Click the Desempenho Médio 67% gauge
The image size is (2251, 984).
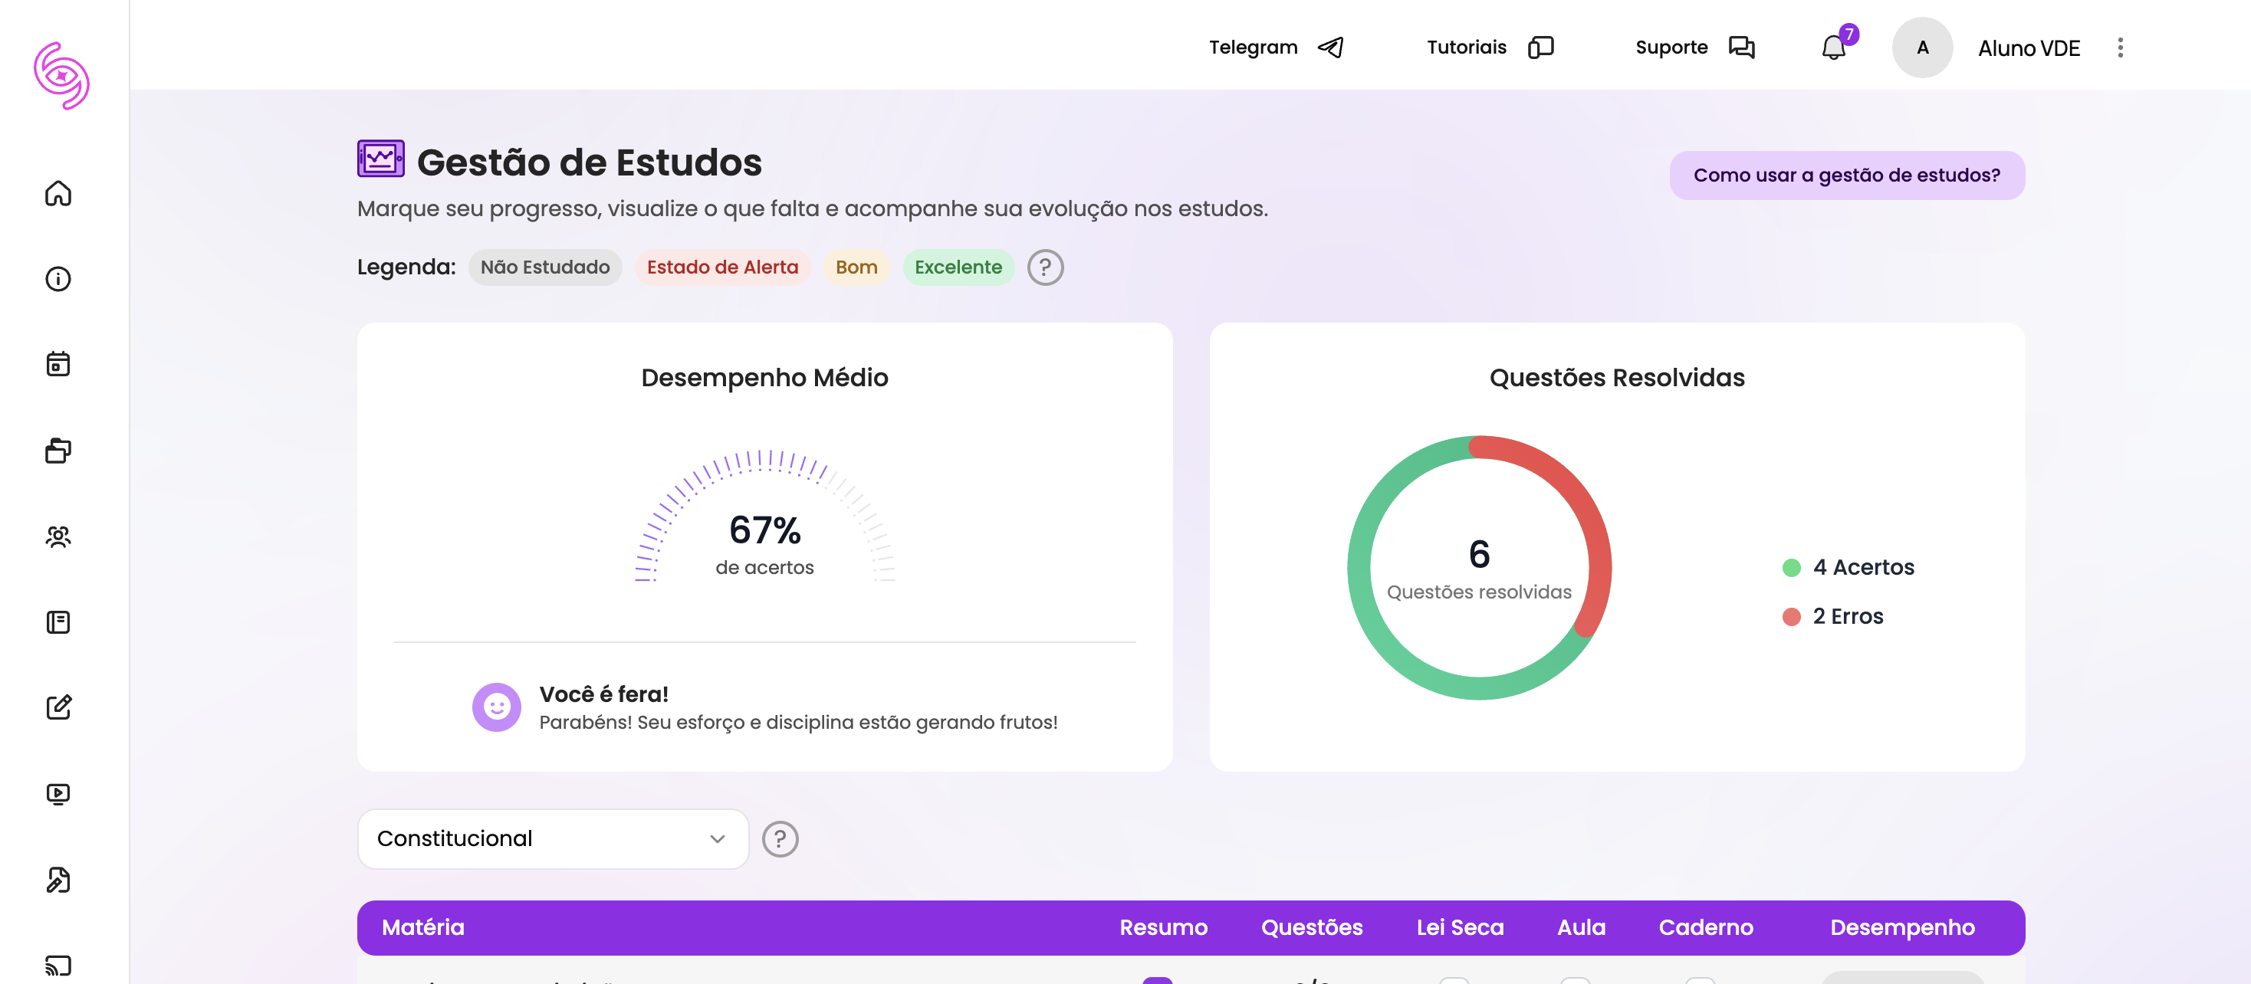coord(765,527)
